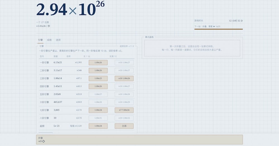Click the 超频 row name
The height and width of the screenshot is (146, 279).
(42, 126)
